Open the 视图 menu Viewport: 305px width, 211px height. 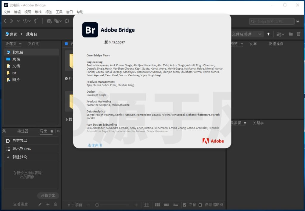[28, 12]
